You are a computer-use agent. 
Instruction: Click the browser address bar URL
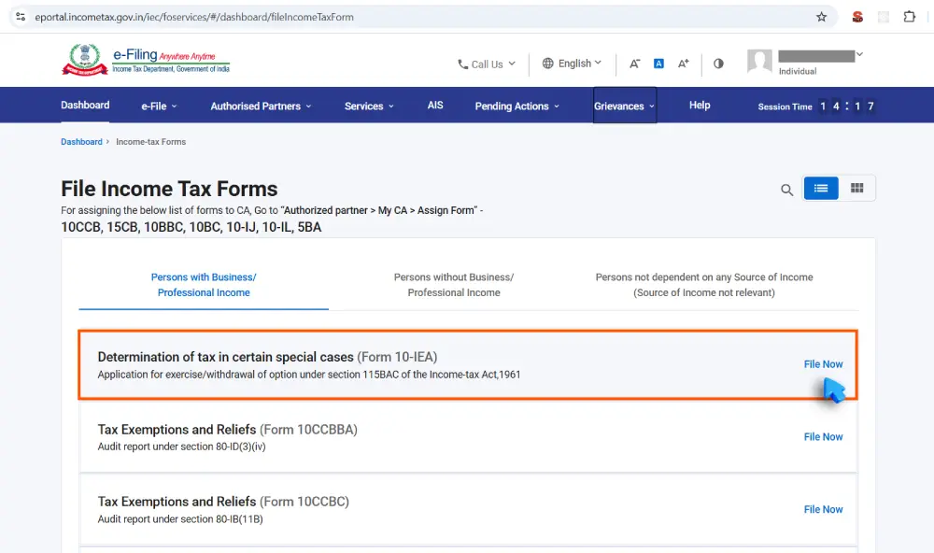pyautogui.click(x=194, y=17)
